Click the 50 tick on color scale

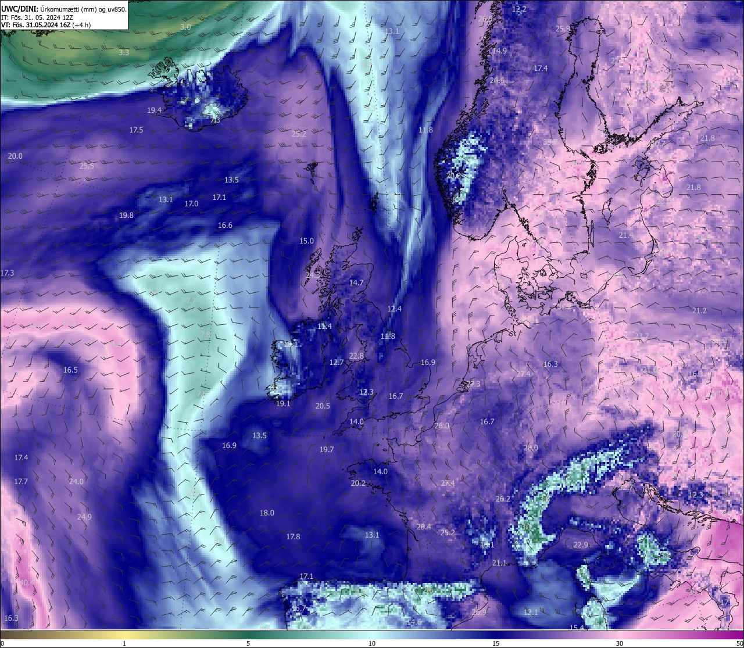click(x=739, y=643)
